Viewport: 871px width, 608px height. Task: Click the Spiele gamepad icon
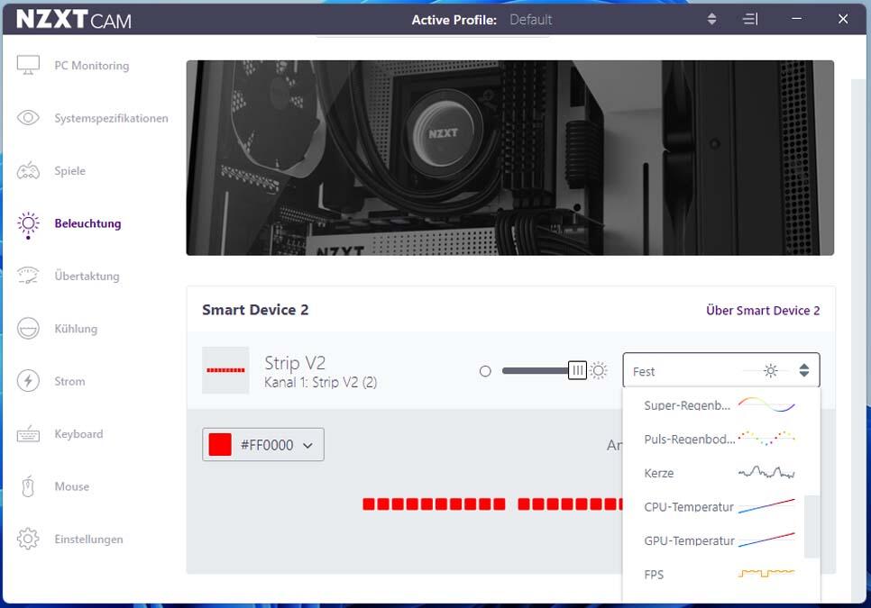[28, 171]
